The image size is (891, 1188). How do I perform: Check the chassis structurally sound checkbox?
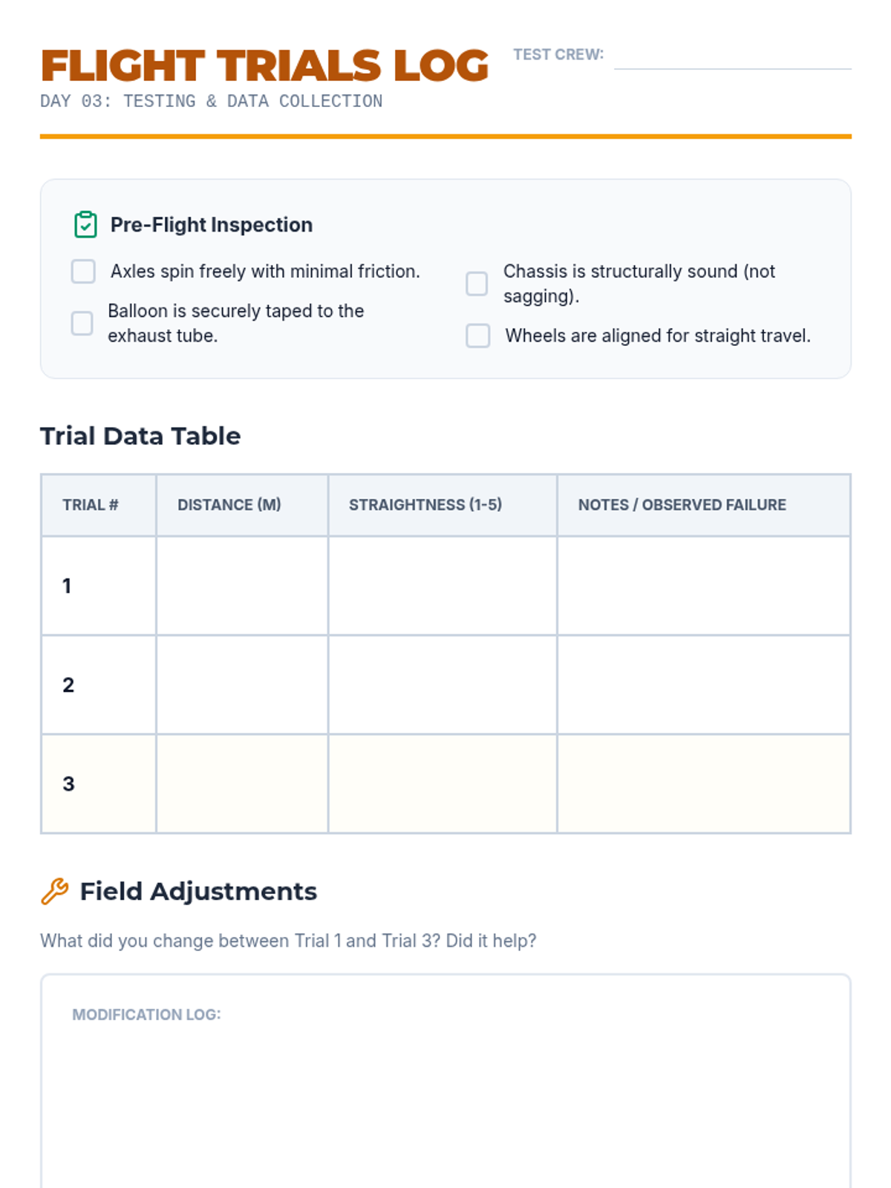(477, 284)
